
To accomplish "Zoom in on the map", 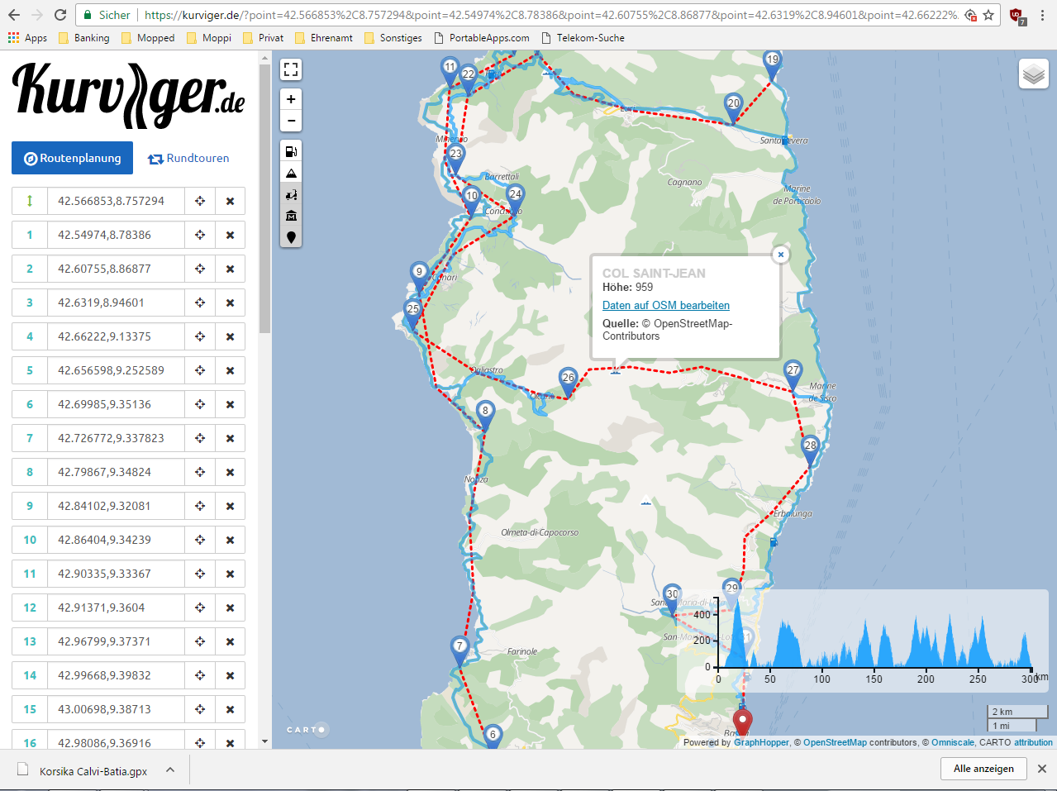I will [x=291, y=99].
